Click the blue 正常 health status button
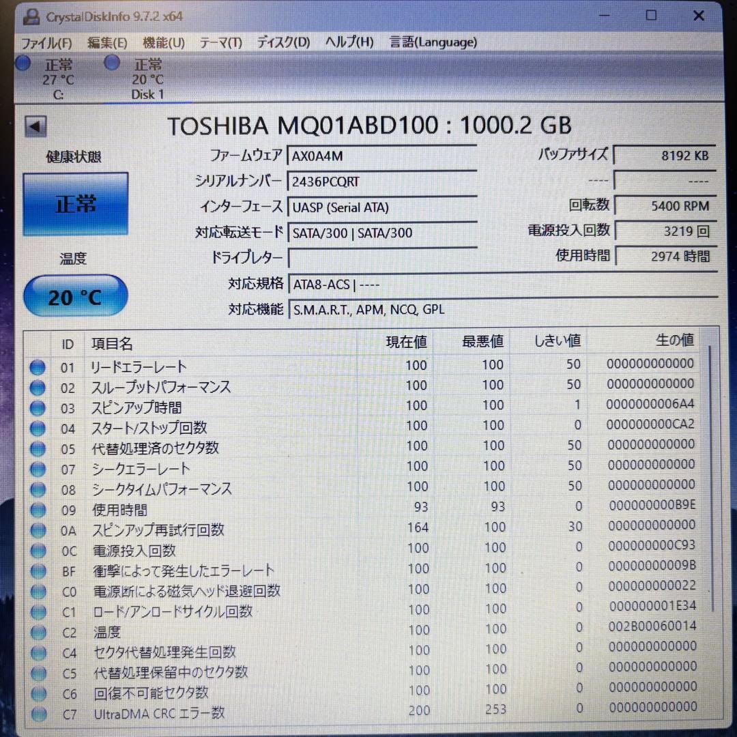 tap(75, 204)
